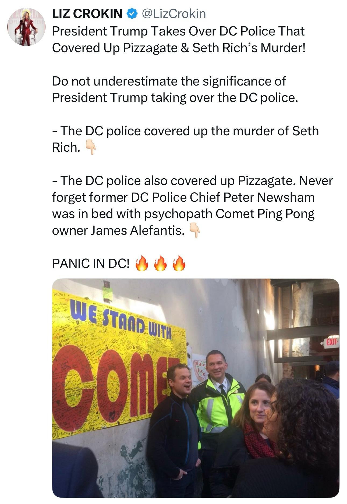Click the pointing-down emoji after "Rich."

coord(90,148)
